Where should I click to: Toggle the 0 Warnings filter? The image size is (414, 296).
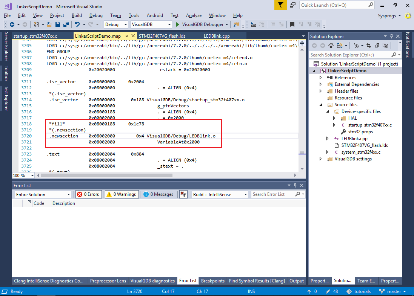click(x=121, y=194)
